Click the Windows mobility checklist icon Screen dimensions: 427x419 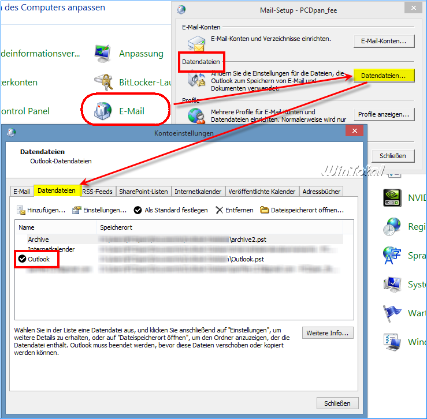click(392, 342)
